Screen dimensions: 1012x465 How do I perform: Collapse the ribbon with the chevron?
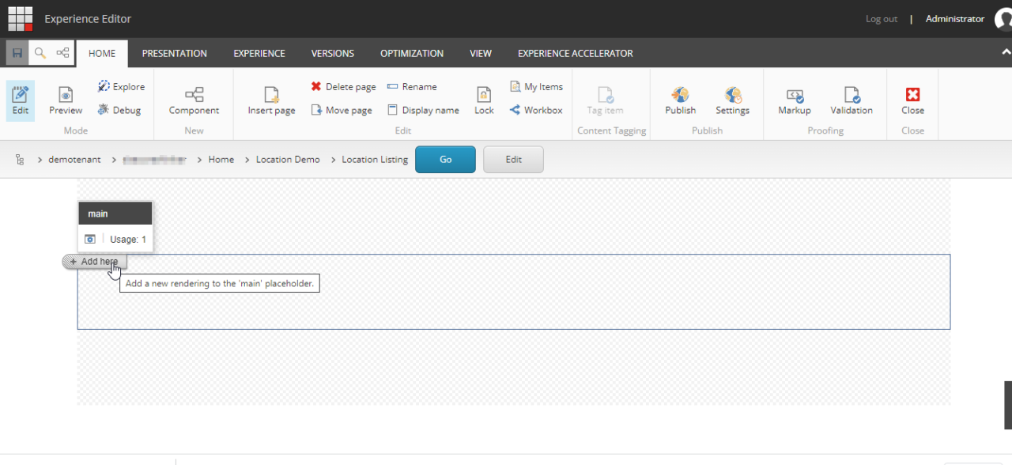(1006, 52)
